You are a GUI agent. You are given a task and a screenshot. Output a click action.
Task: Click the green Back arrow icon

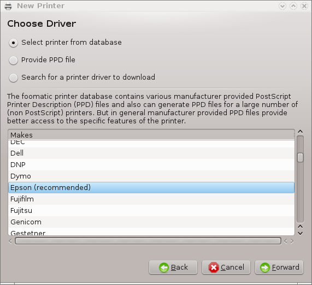pos(164,268)
